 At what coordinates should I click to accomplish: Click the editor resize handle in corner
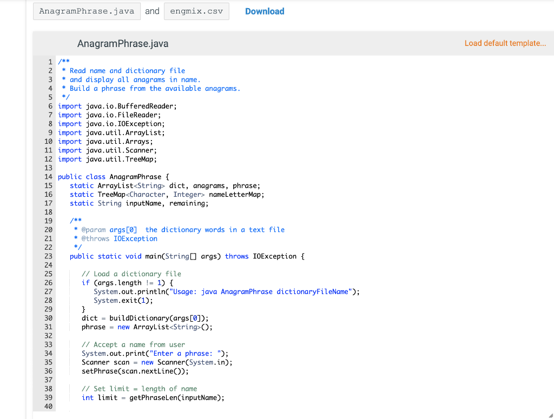(x=550, y=415)
